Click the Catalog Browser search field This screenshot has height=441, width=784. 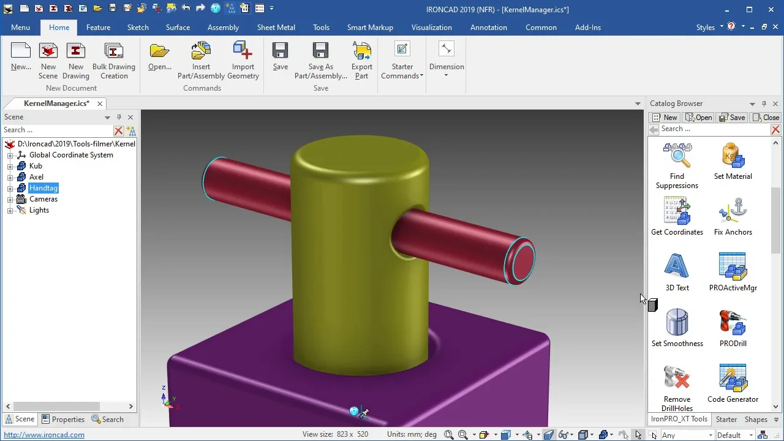point(714,129)
